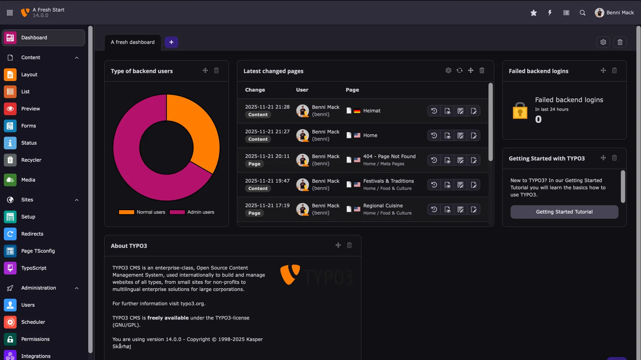The width and height of the screenshot is (641, 360).
Task: Collapse the Administration section
Action: point(77,288)
